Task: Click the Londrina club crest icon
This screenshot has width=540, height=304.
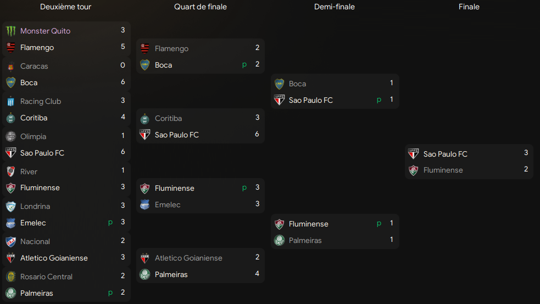Action: [x=10, y=207]
